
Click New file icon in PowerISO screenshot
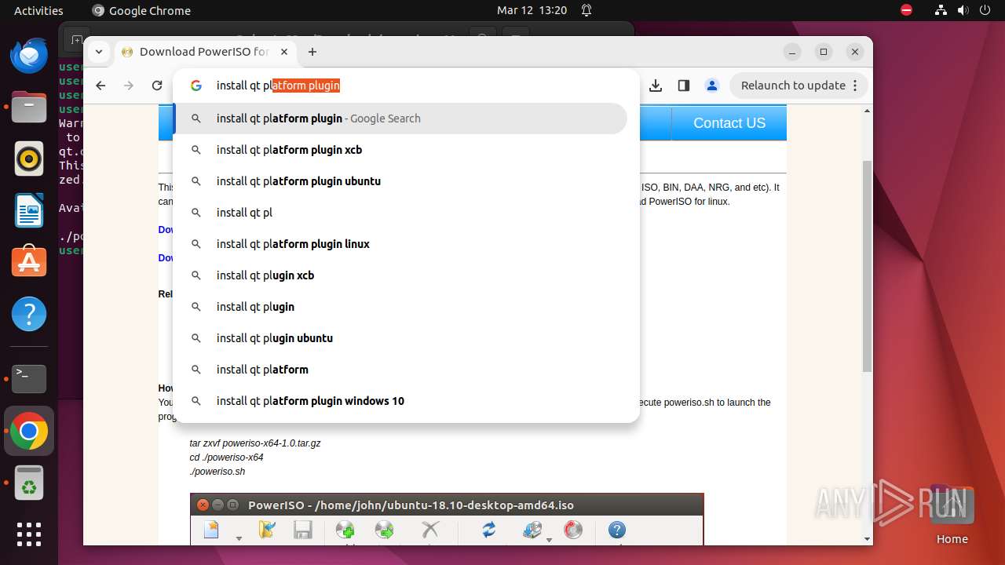(211, 530)
